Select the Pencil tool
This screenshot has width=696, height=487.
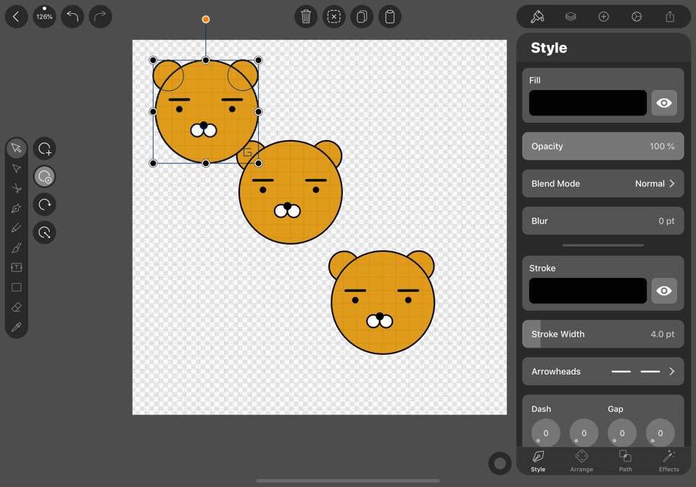(x=17, y=228)
